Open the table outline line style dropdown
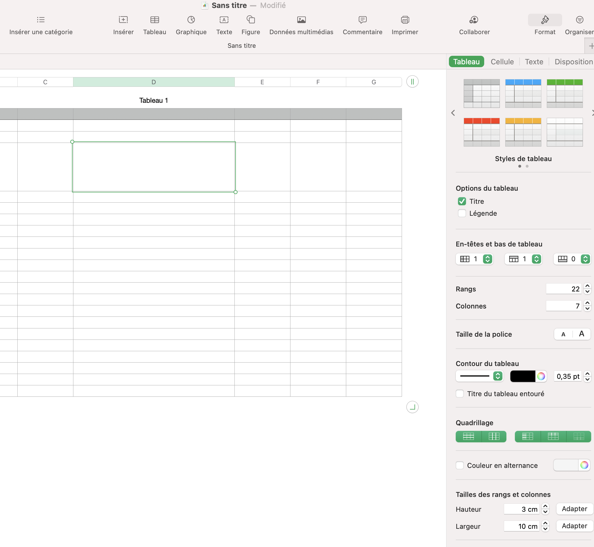 pyautogui.click(x=498, y=376)
